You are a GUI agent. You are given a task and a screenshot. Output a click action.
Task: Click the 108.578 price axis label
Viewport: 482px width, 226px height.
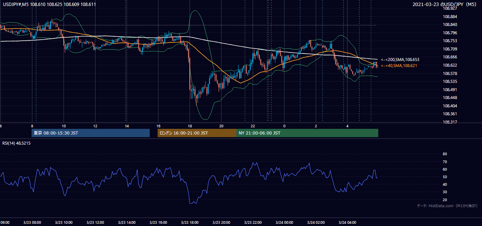point(450,73)
